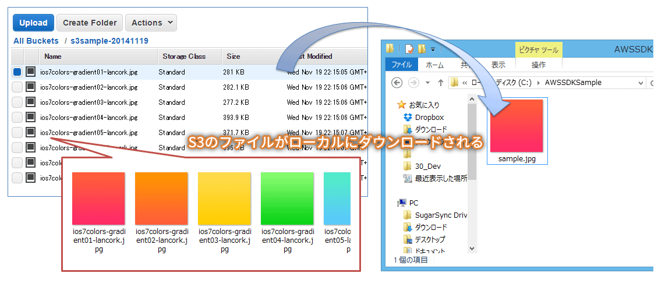This screenshot has height=287, width=665.
Task: Open the s3sample-20141119 bucket breadcrumb
Action: [109, 41]
